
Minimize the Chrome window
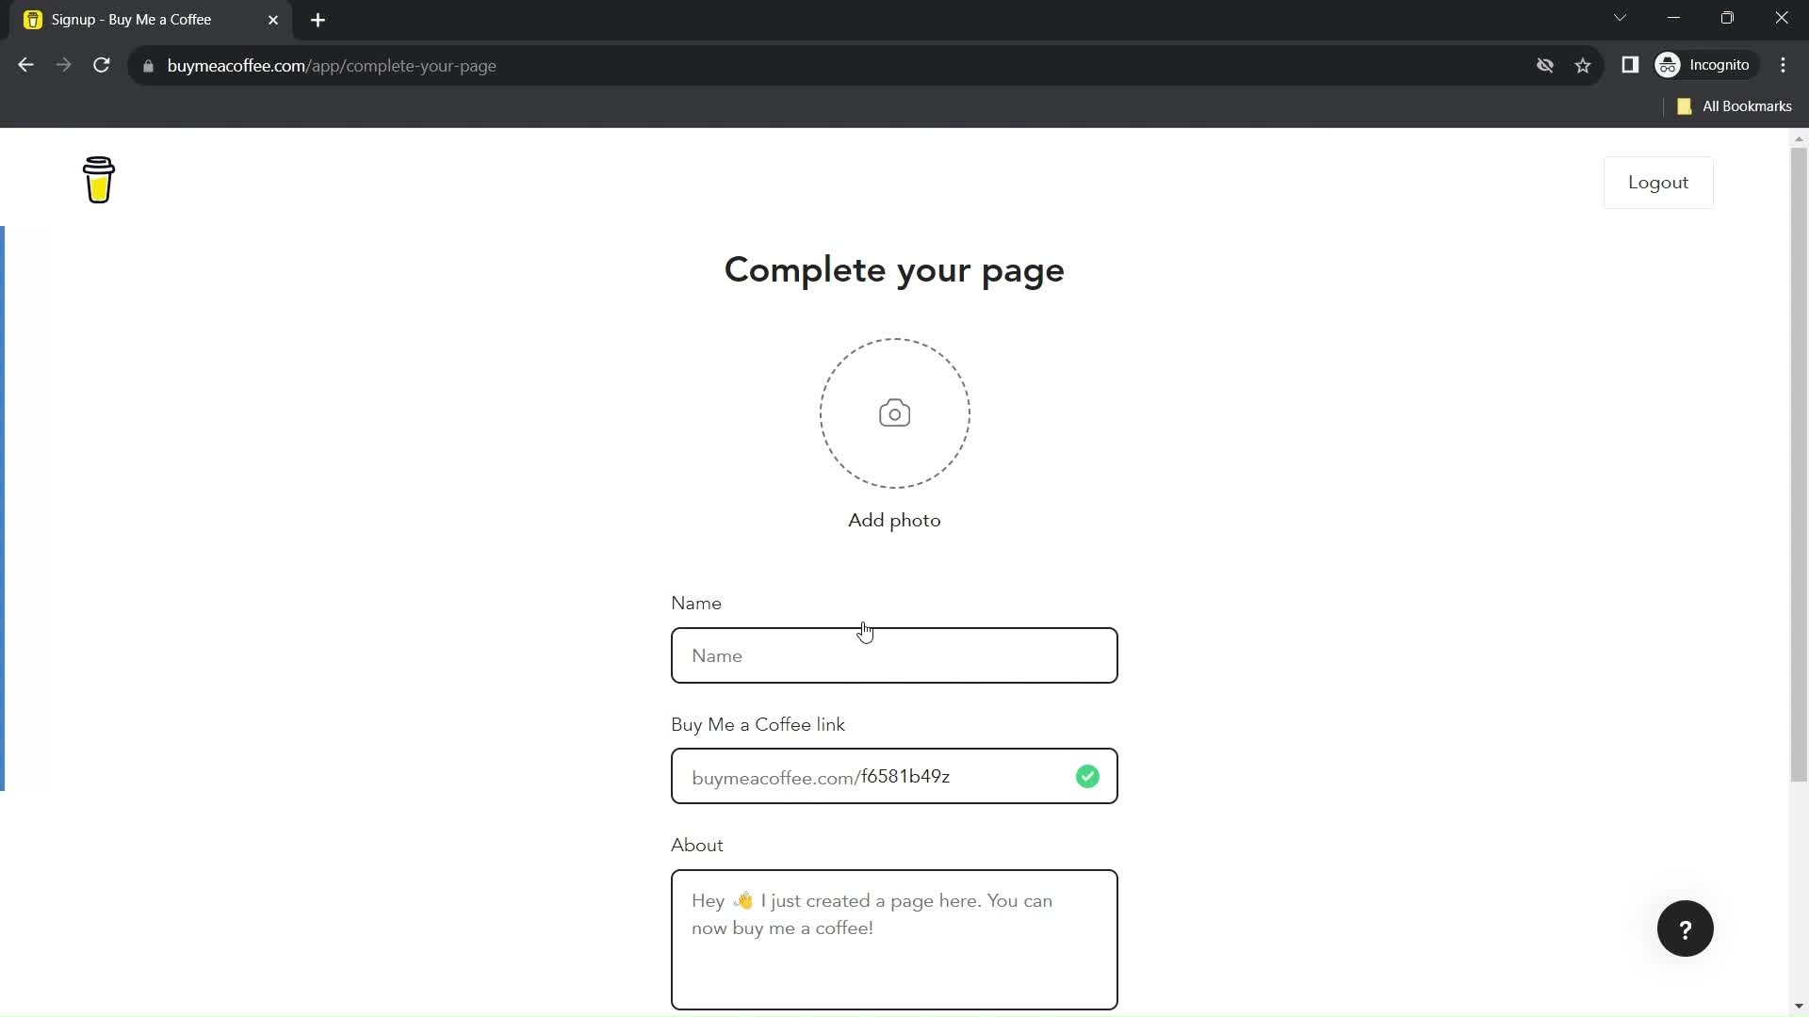pos(1673,18)
